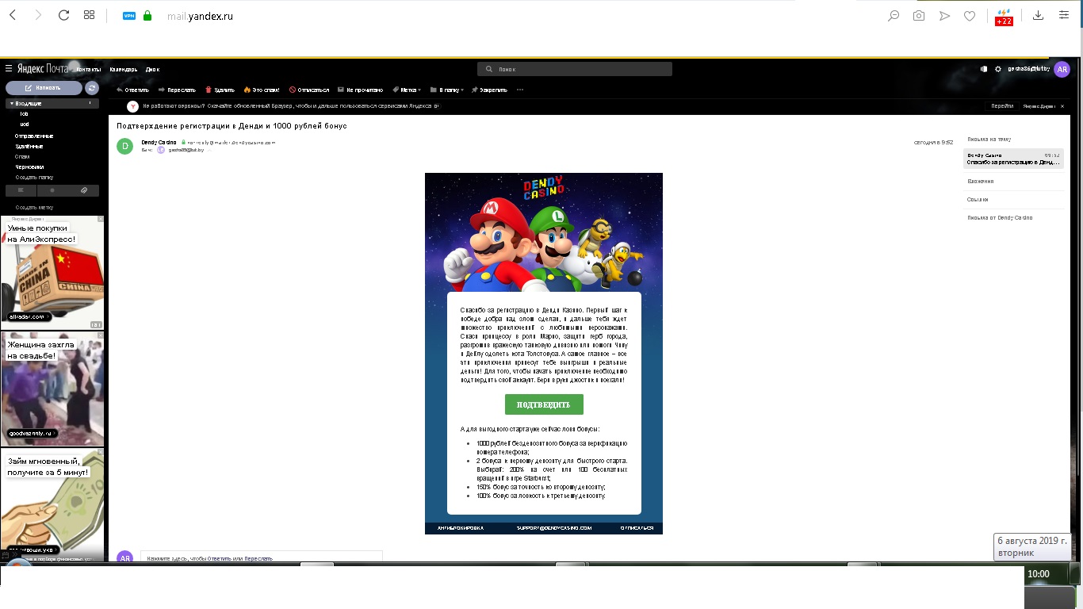Open the browser downloads icon
Image resolution: width=1083 pixels, height=609 pixels.
[1039, 15]
